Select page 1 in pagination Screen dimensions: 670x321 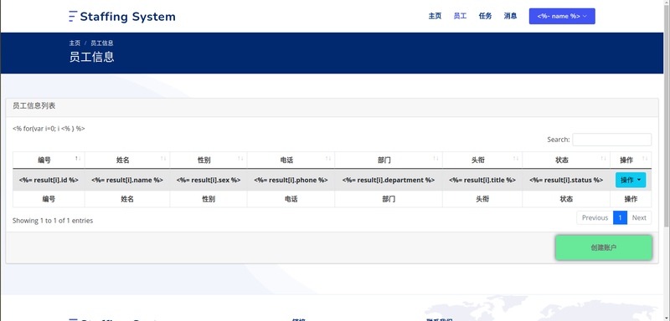(620, 217)
